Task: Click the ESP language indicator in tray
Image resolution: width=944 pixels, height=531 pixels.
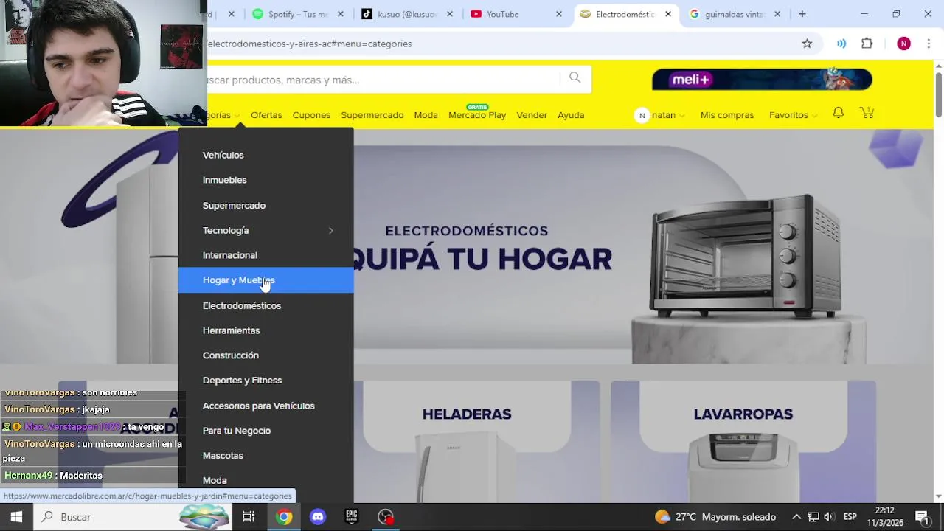Action: 850,517
